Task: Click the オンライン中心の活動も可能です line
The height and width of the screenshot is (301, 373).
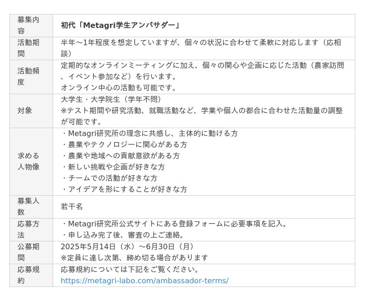Action: point(118,88)
